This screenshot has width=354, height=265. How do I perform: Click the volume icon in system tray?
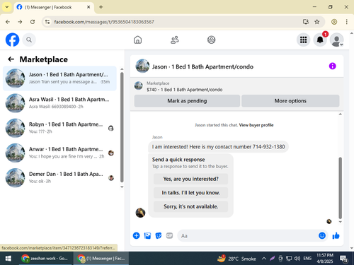[297, 259]
